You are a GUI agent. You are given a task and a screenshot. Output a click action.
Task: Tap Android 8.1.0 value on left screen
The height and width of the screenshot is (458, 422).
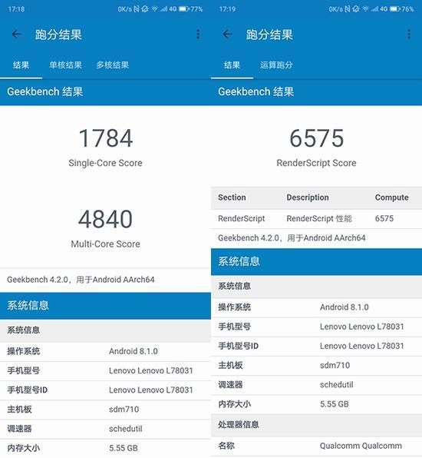click(134, 351)
